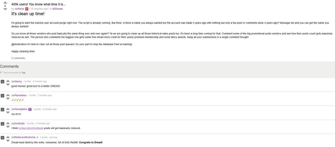Go to the /d/Dread subdread
Image resolution: width=335 pixels, height=147 pixels.
pyautogui.click(x=57, y=9)
